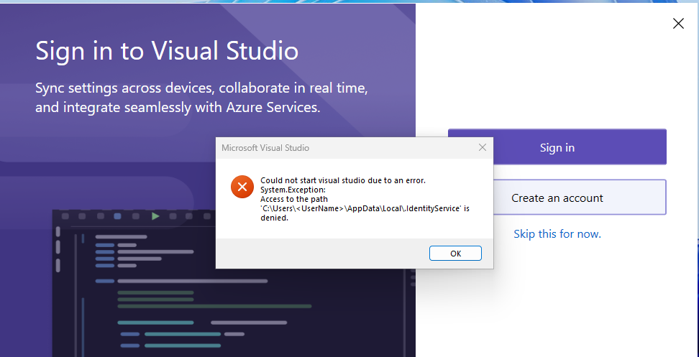Choose Create an account

(557, 198)
